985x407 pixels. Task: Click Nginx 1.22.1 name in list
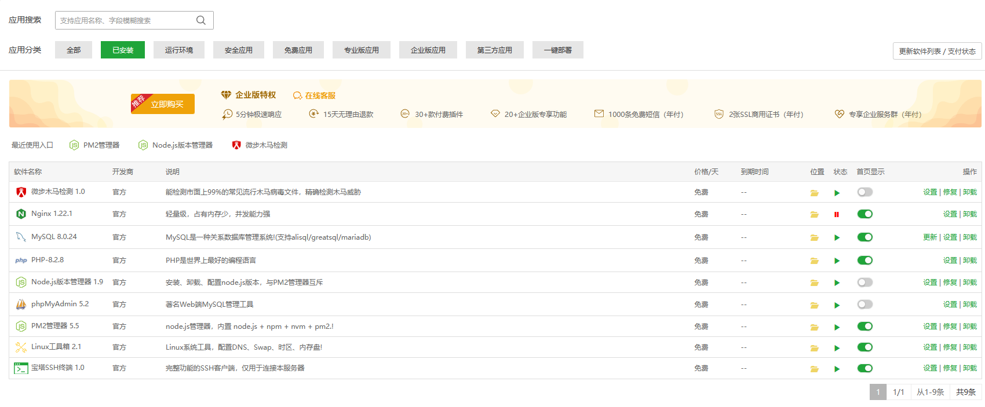52,214
